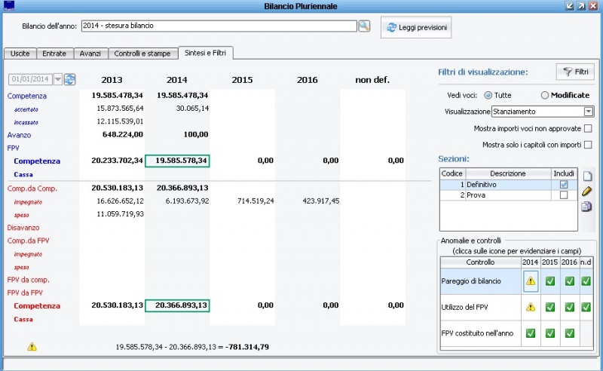Viewport: 603px width, 371px height.
Task: Open the 01/01/2014 date dropdown arrow
Action: tap(57, 79)
